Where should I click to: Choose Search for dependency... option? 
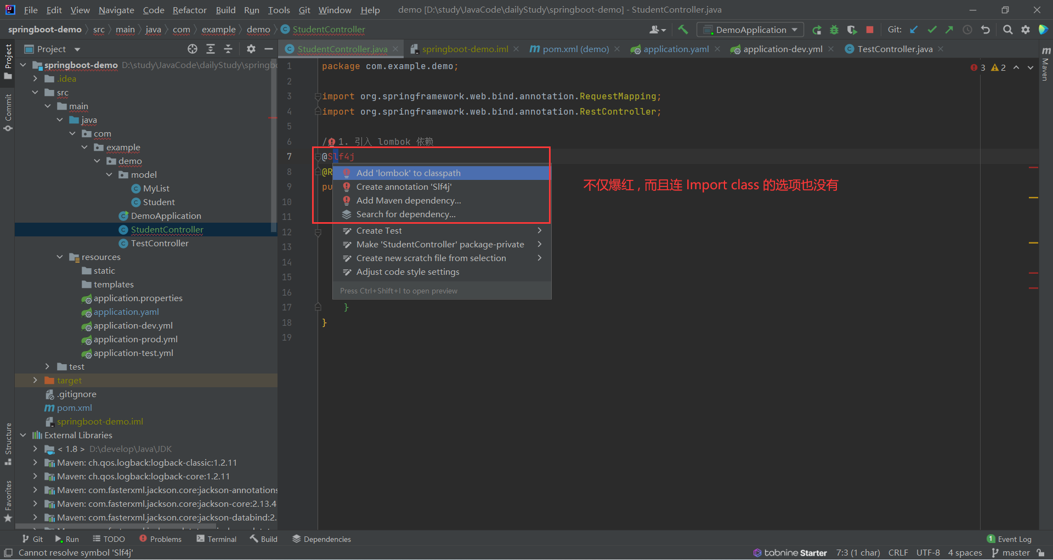[441, 214]
